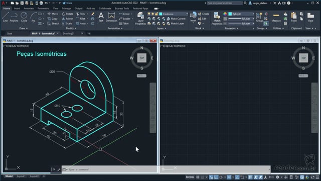Toggle MODEL space button in status bar
The image size is (321, 181).
coord(190,177)
